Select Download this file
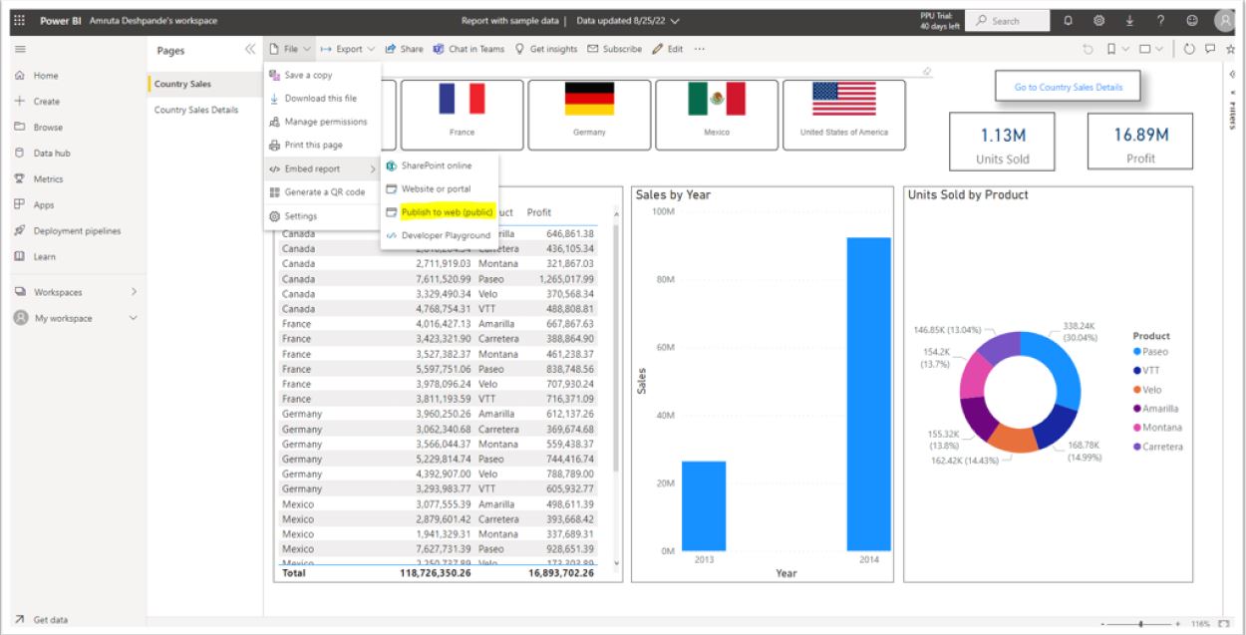 (322, 99)
